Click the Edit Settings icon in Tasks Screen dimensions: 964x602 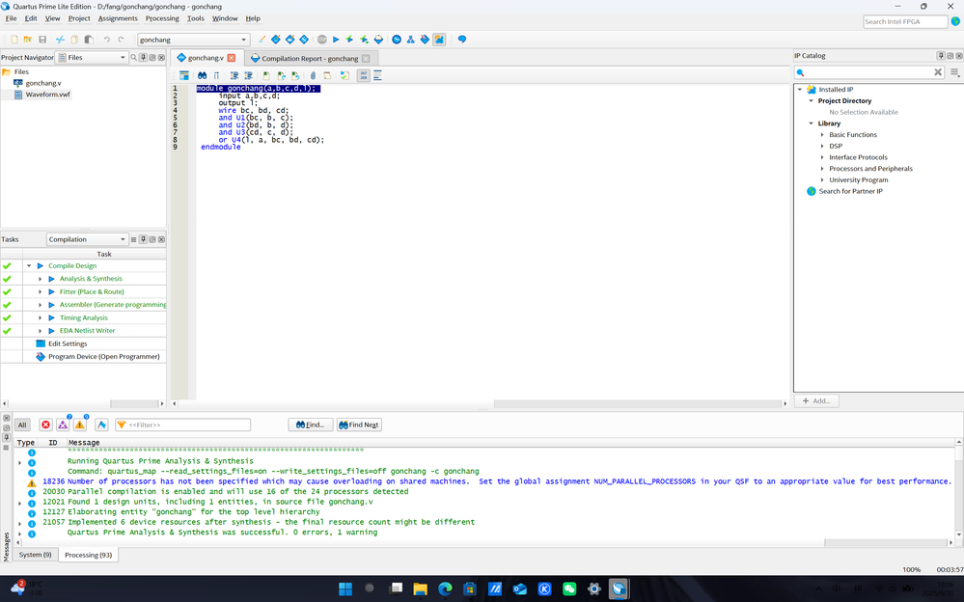(41, 343)
